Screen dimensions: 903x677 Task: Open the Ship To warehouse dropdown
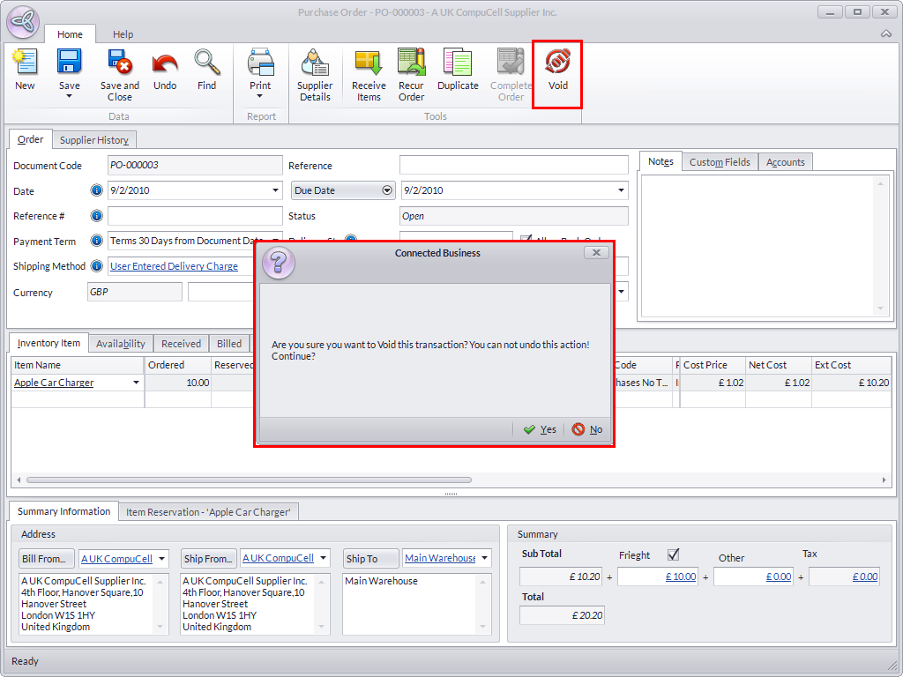(485, 558)
